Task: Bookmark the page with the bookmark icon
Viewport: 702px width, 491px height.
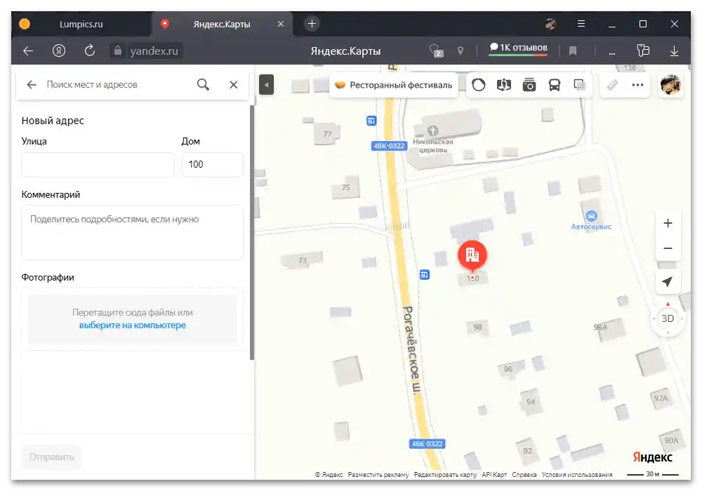Action: click(x=572, y=51)
